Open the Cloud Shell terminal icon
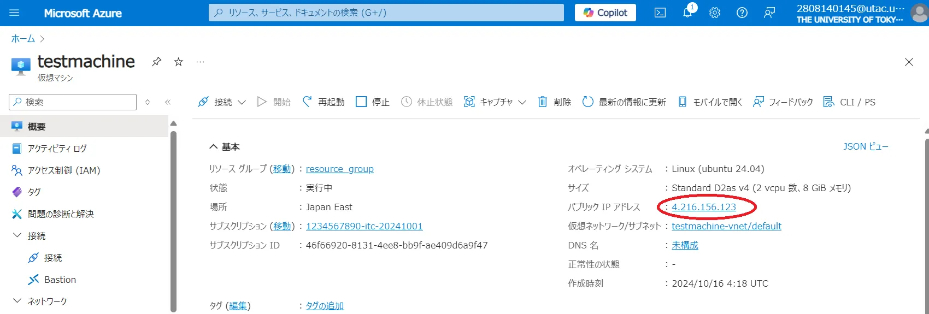The height and width of the screenshot is (314, 929). pyautogui.click(x=660, y=13)
